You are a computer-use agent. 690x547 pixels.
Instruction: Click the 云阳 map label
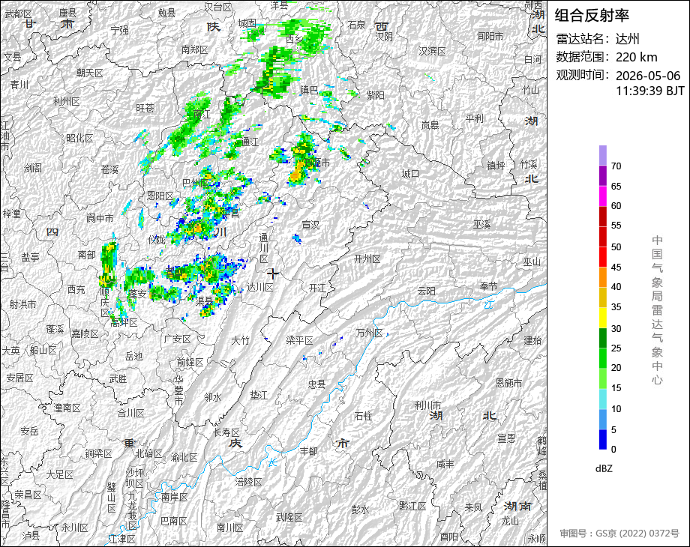pyautogui.click(x=427, y=291)
